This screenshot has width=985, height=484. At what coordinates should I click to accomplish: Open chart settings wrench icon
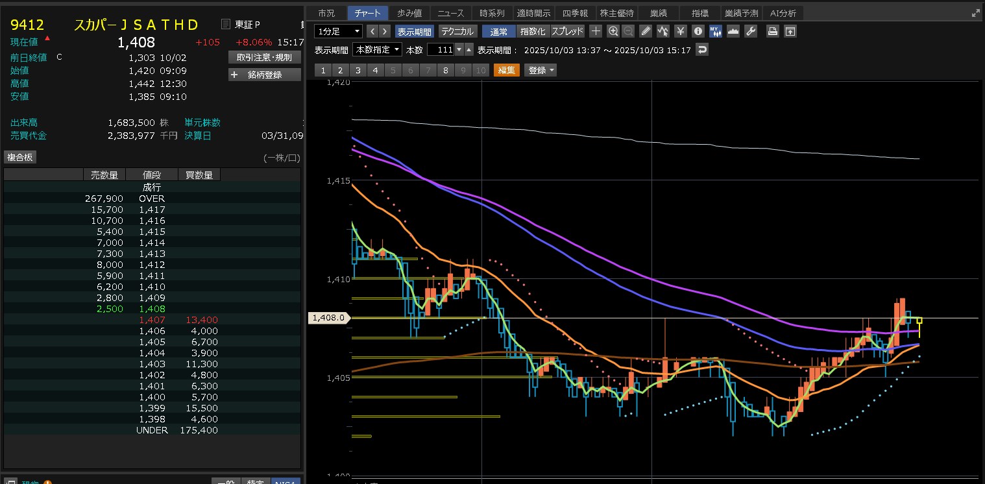[751, 31]
